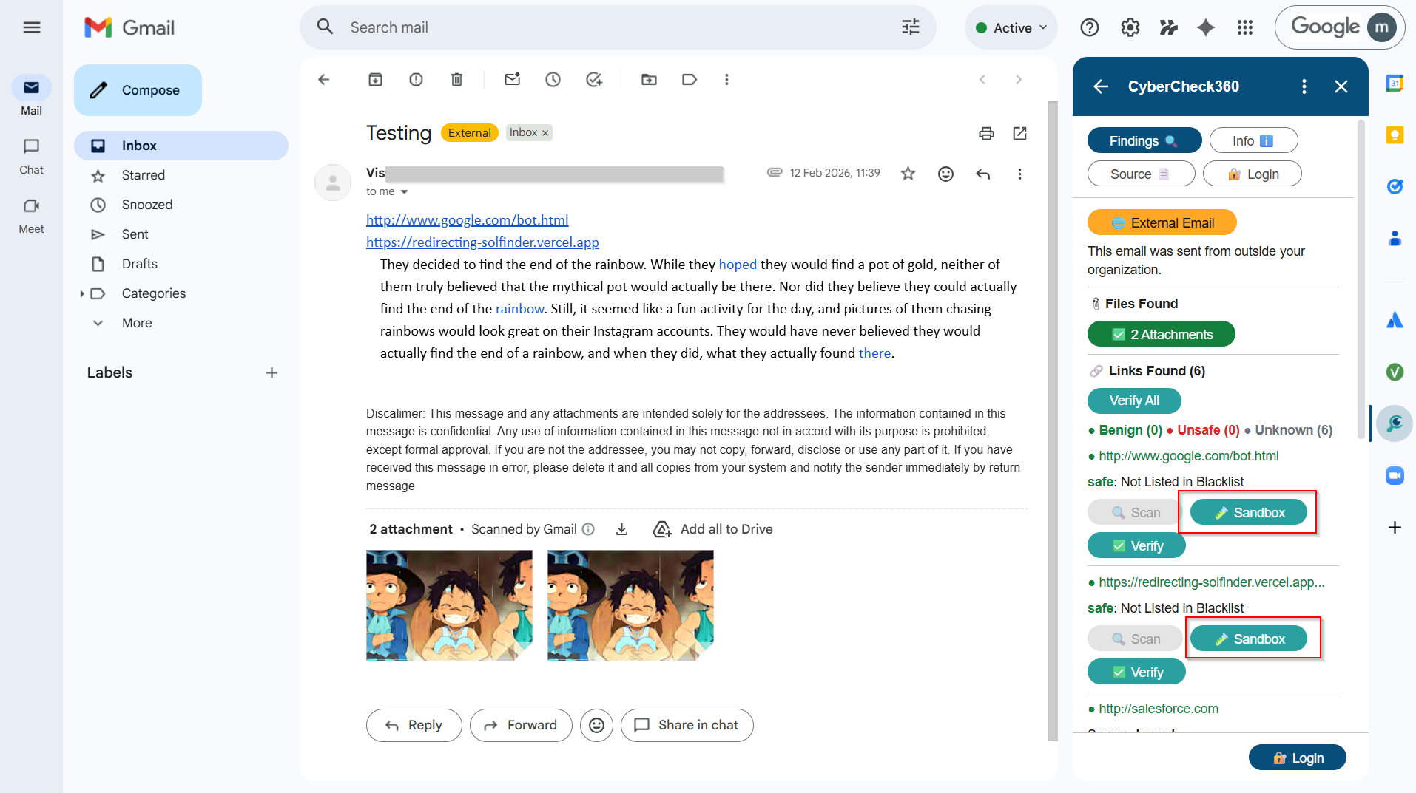
Task: Open the Active status dropdown
Action: tap(1011, 27)
